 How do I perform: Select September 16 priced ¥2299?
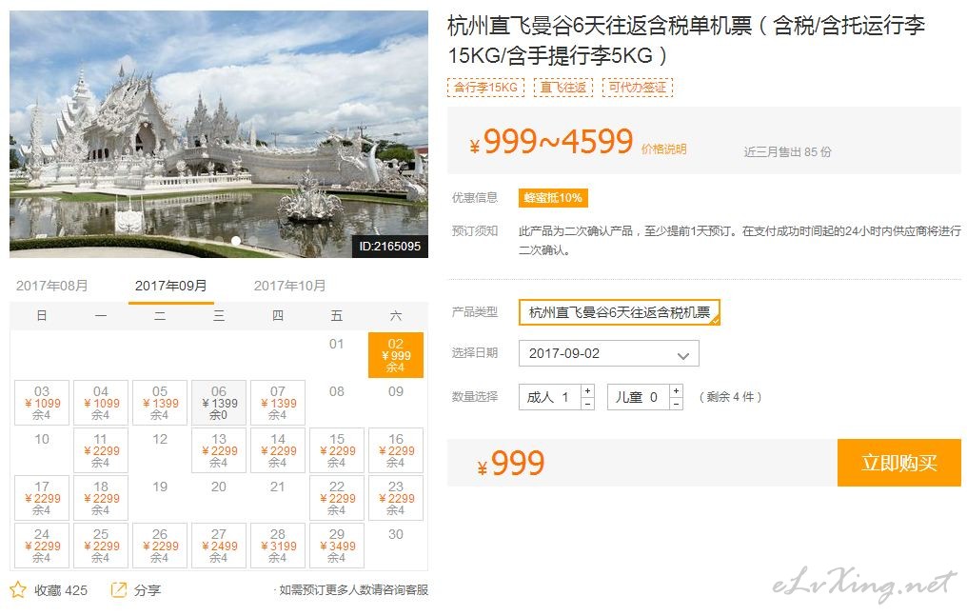click(x=396, y=450)
